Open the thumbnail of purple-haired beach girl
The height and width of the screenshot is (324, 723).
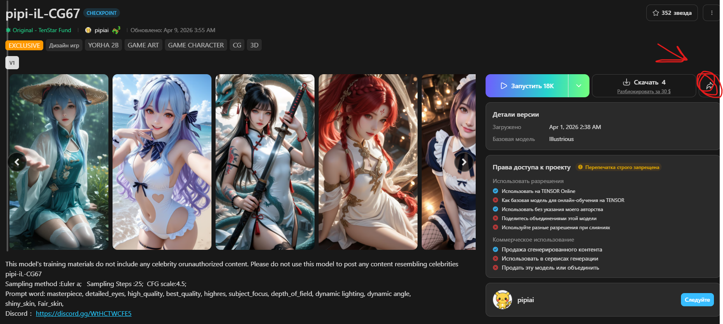click(162, 162)
